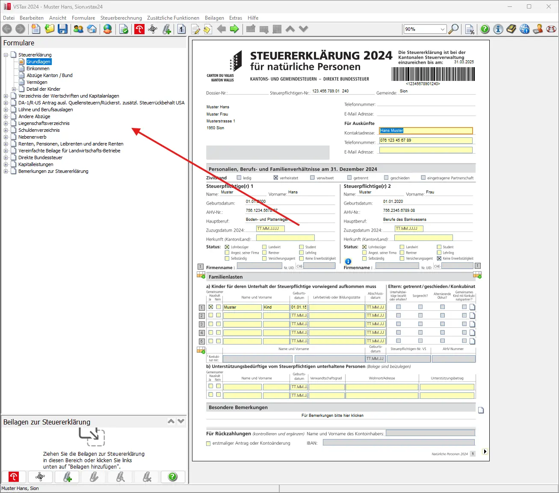
Task: Open the blue info icon in toolbar
Action: coord(498,29)
